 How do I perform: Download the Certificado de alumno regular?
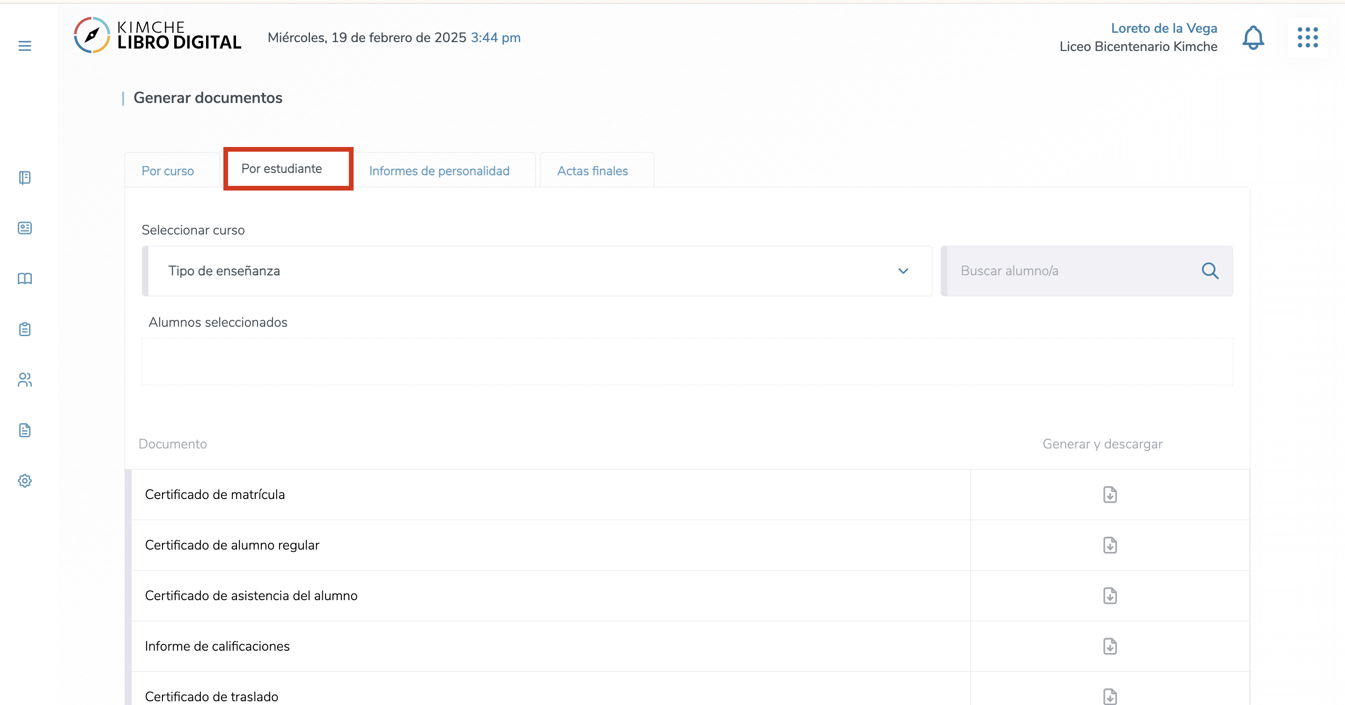click(1109, 545)
